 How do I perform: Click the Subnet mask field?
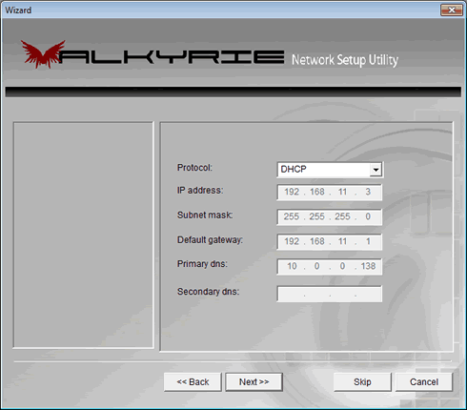click(329, 216)
